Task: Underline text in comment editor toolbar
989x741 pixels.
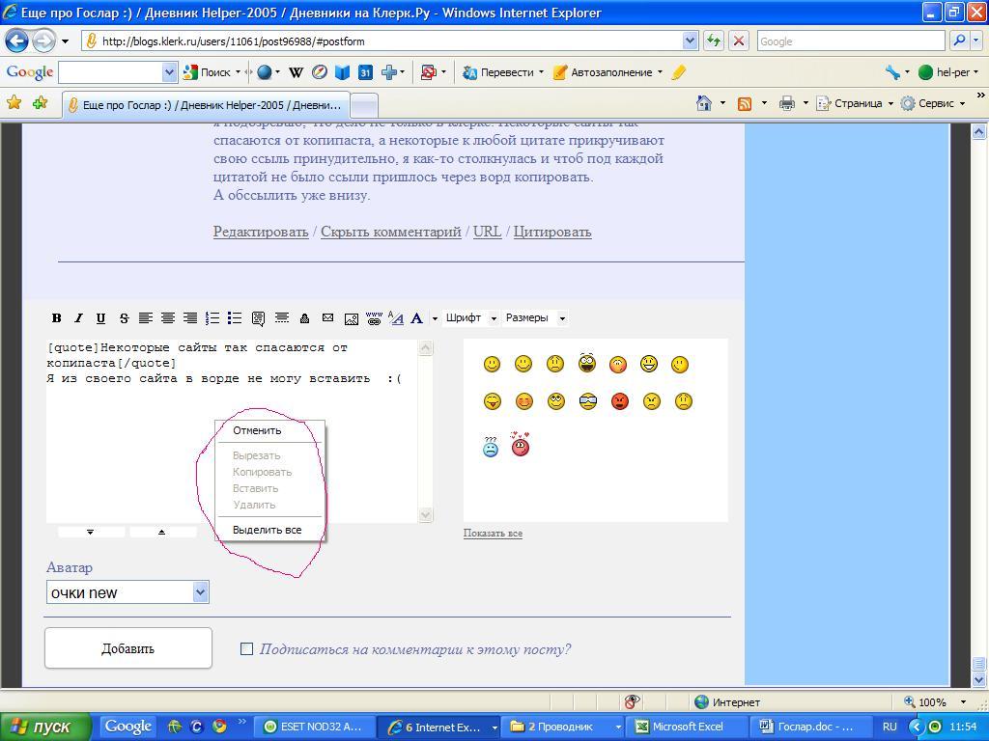Action: [x=100, y=318]
